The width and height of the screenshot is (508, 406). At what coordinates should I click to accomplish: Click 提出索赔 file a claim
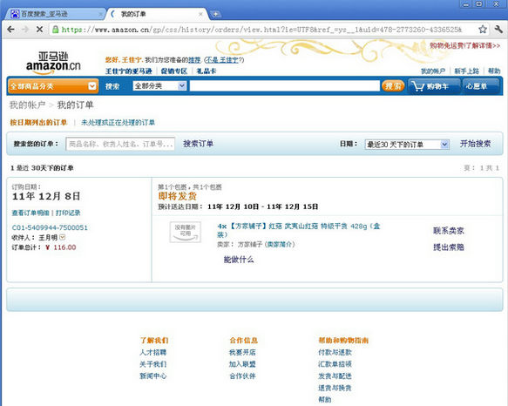[449, 247]
